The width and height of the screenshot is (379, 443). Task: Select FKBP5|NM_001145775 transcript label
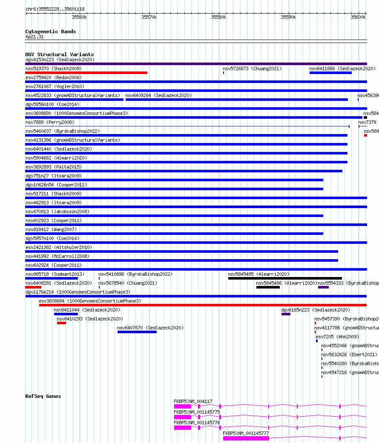197,412
